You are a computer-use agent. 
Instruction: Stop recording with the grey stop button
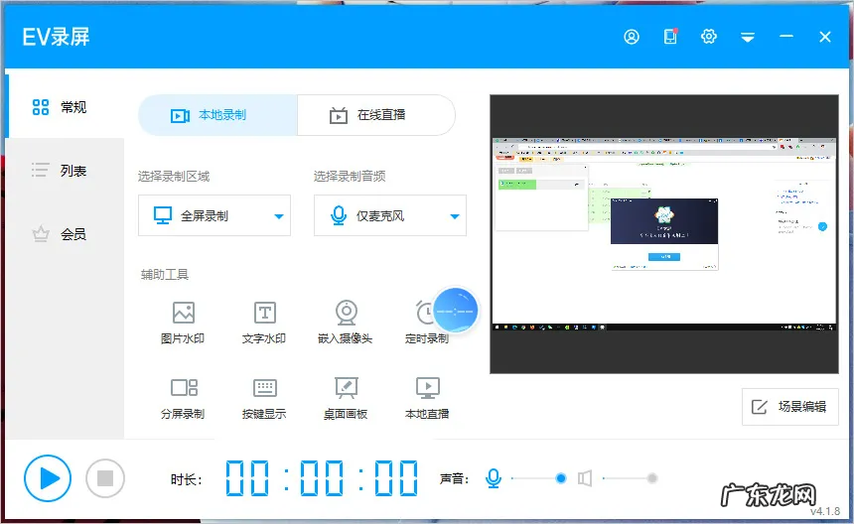(x=105, y=478)
